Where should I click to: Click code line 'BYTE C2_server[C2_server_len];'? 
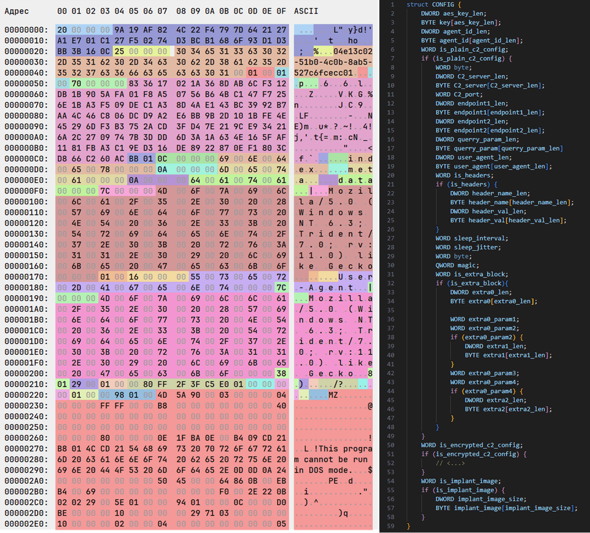coord(490,85)
